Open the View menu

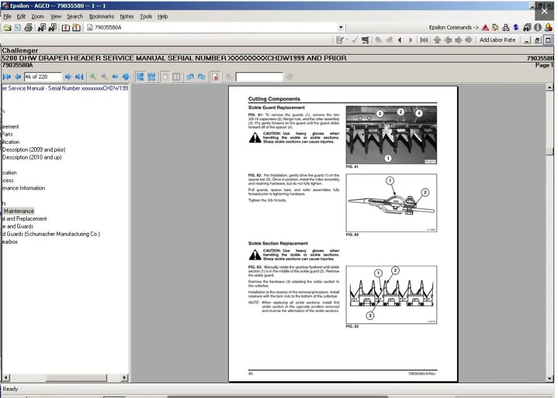click(x=56, y=16)
